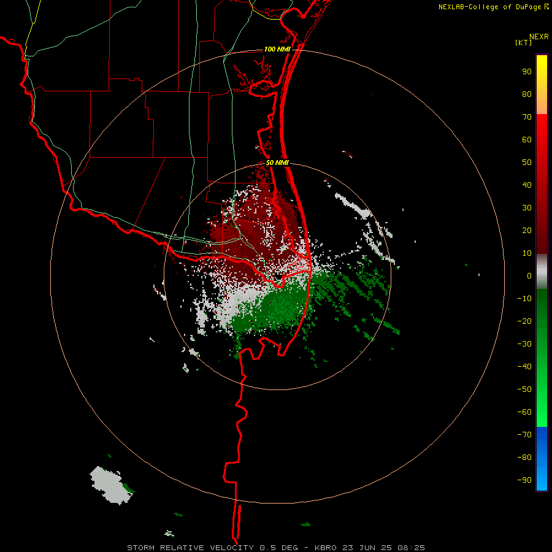This screenshot has width=552, height=552.
Task: Select the positive "70" scale value
Action: [527, 117]
